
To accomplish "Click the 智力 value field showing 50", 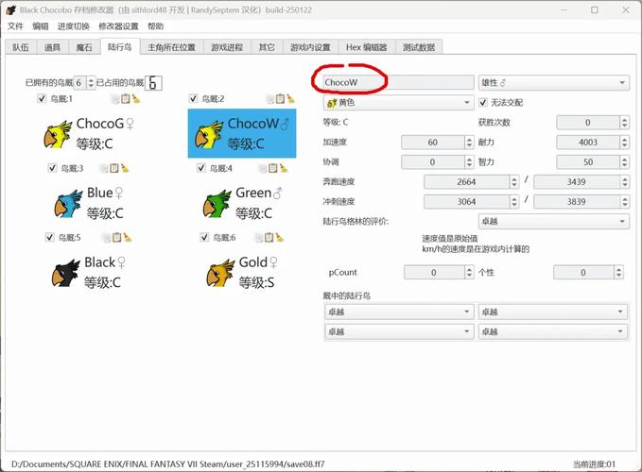I will click(588, 162).
